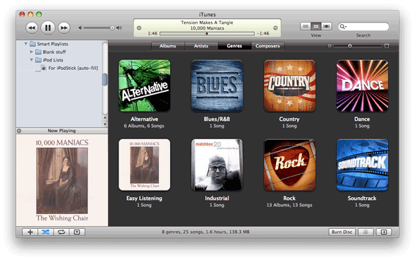Click the gear Genius icon button
The width and height of the screenshot is (415, 260).
click(366, 232)
